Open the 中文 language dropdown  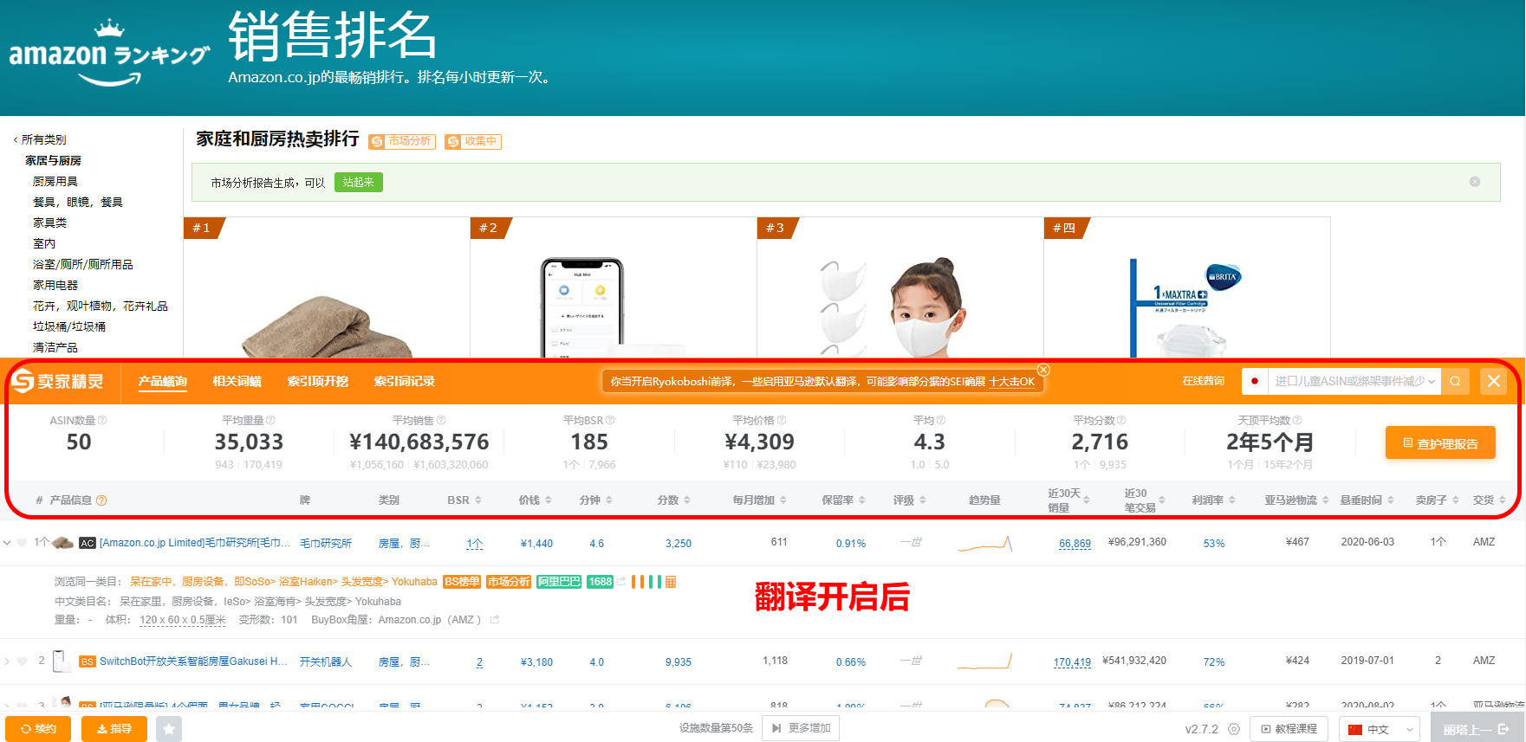1380,729
